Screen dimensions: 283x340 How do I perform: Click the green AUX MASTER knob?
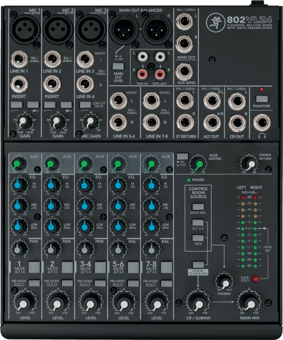[x=199, y=164]
